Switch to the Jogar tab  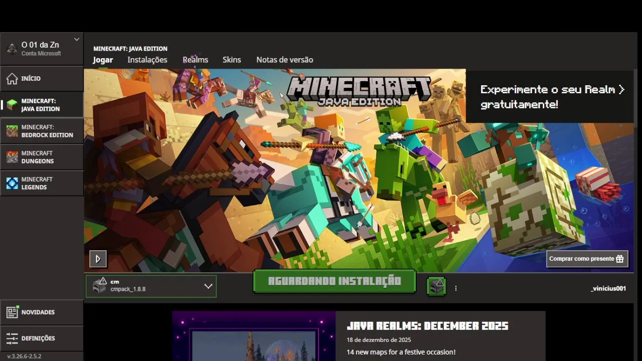click(x=103, y=60)
